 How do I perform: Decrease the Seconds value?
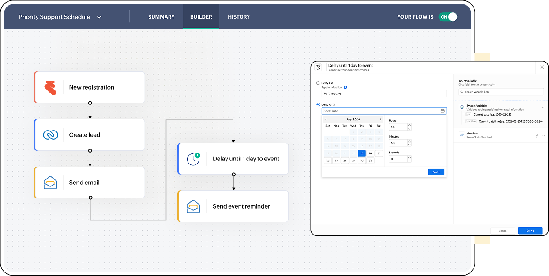410,161
